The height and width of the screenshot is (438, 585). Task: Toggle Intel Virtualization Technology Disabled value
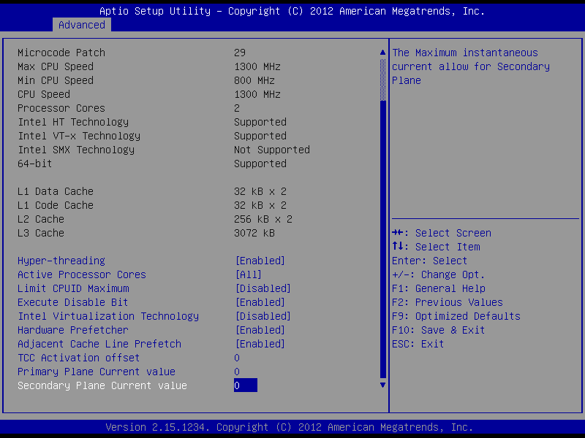coord(263,316)
